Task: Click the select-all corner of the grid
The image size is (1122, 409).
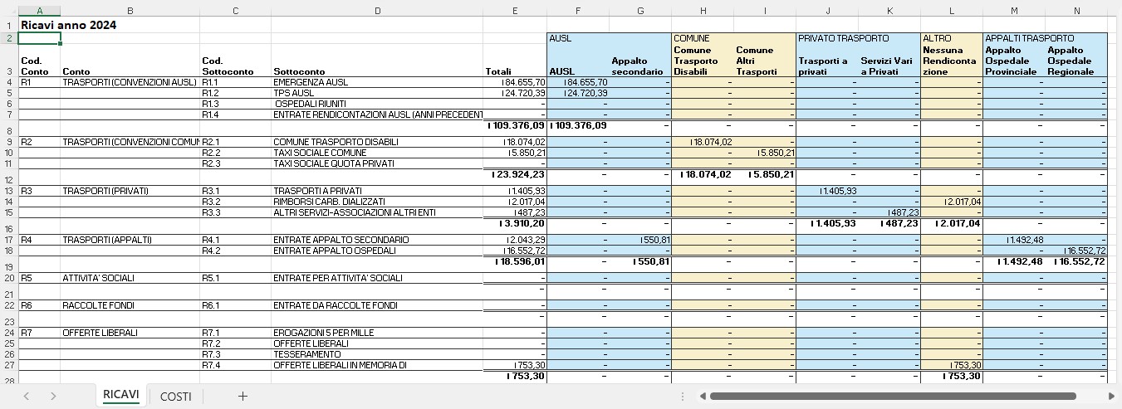Action: tap(8, 10)
